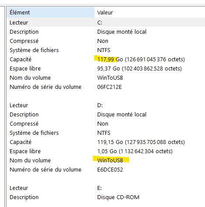Viewport: 205px width, 207px height.
Task: Click the Élément column header
Action: point(51,12)
